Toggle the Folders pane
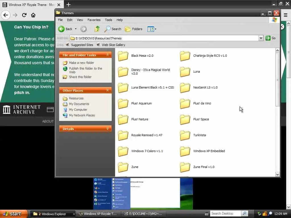 tap(134, 29)
